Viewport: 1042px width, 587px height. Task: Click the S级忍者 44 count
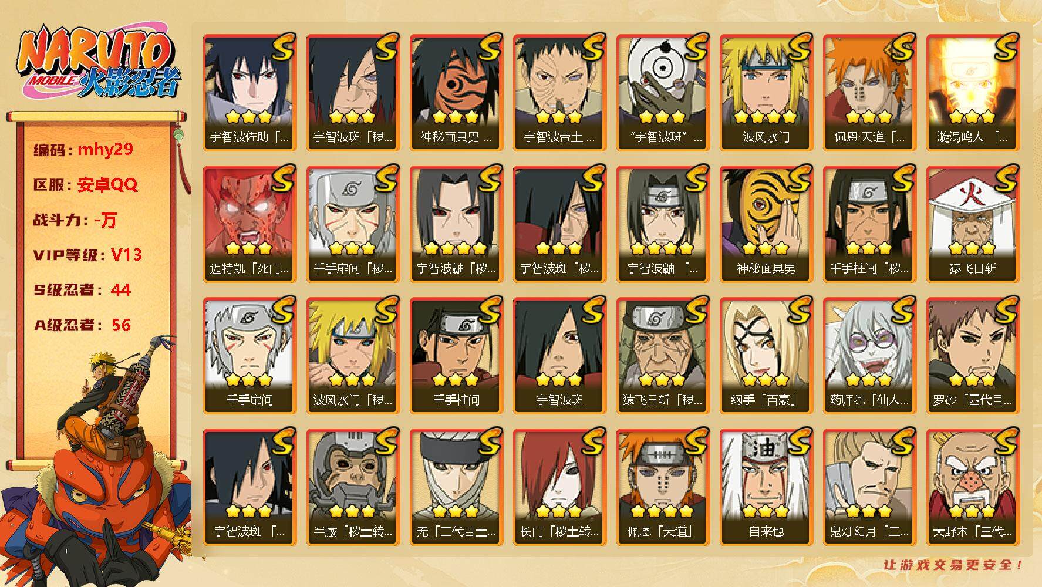point(82,290)
